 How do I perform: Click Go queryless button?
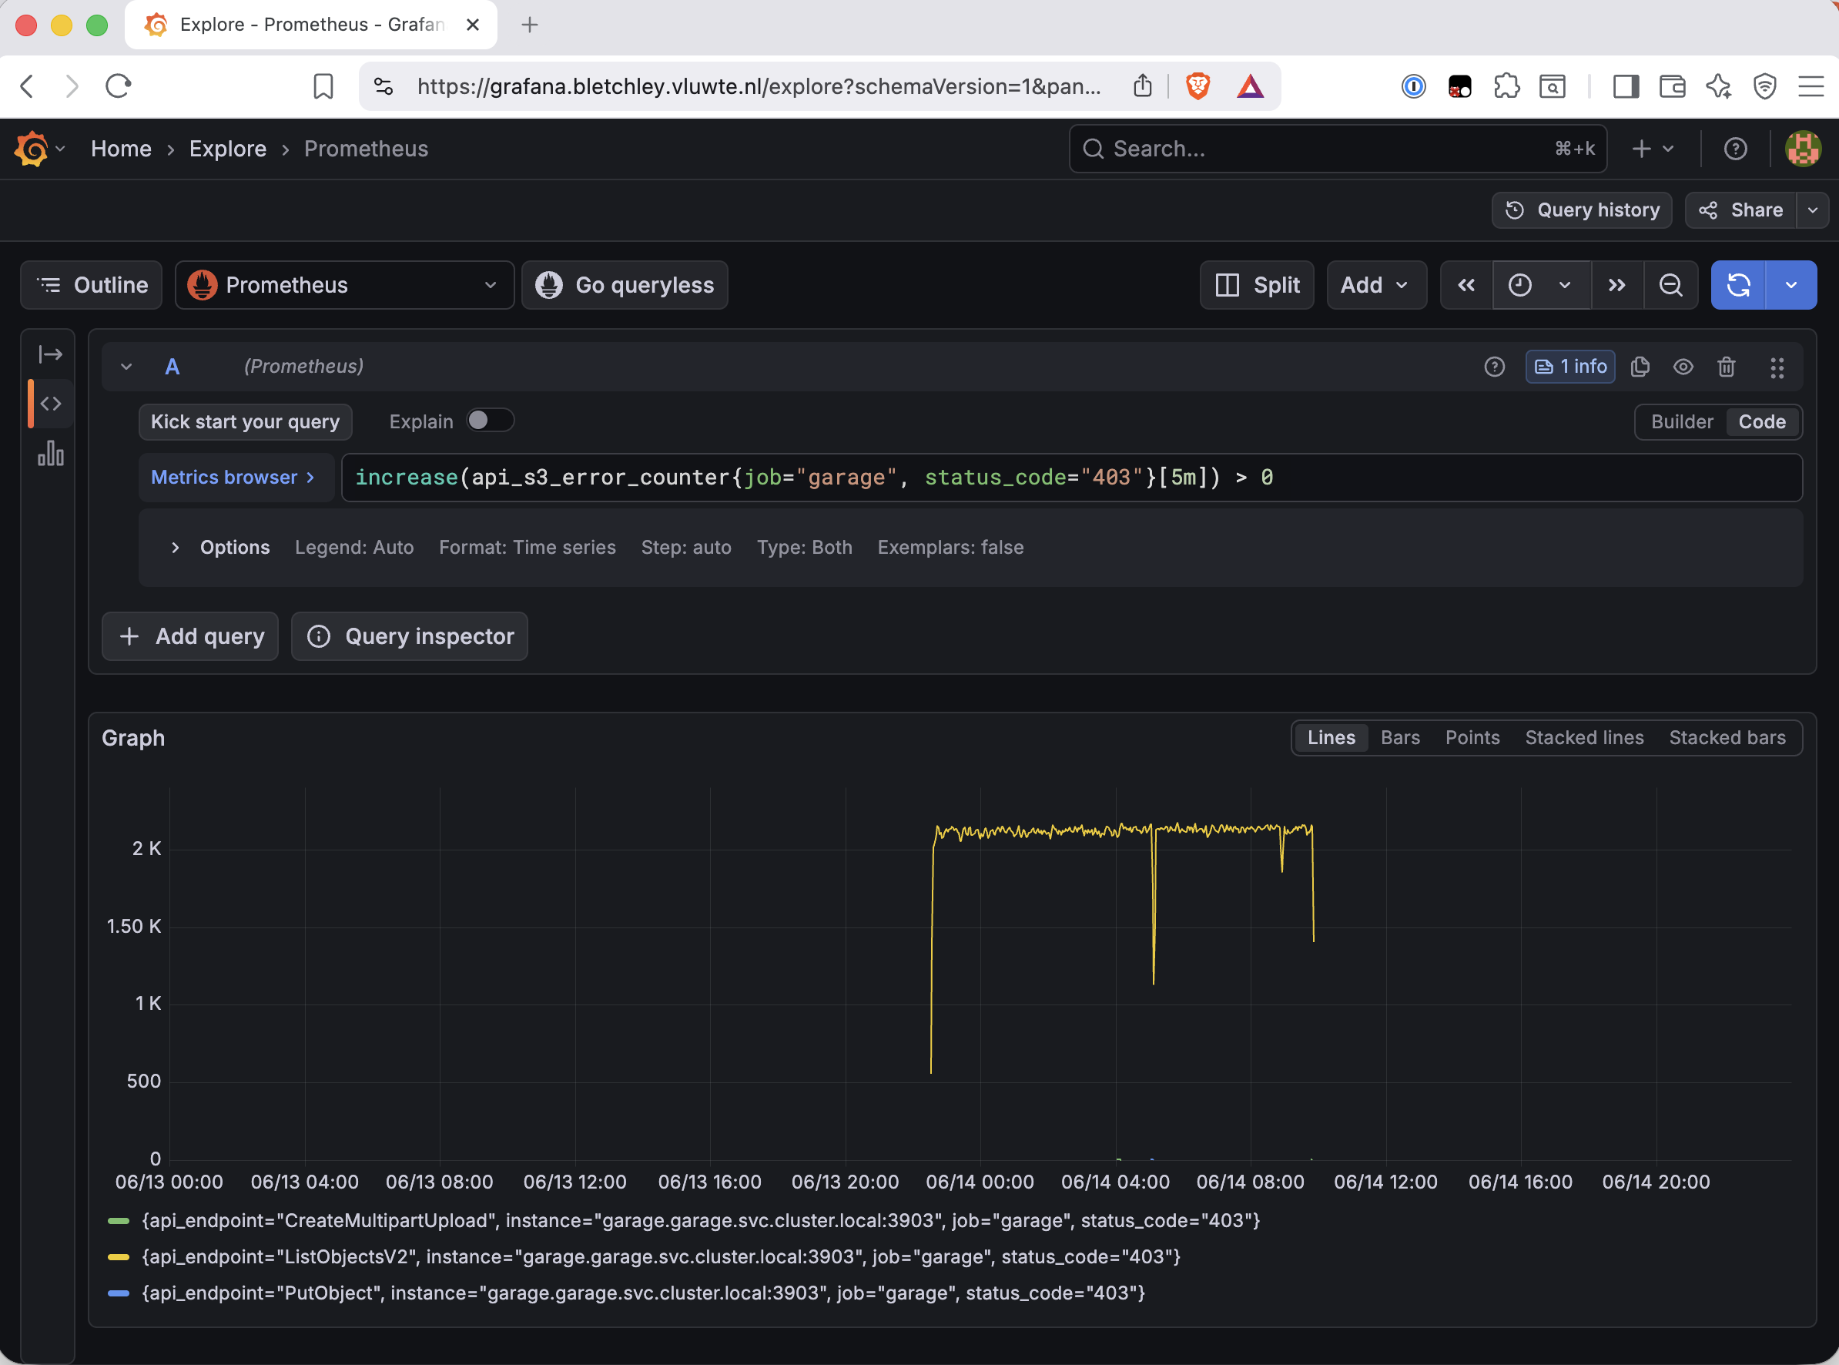click(x=625, y=285)
